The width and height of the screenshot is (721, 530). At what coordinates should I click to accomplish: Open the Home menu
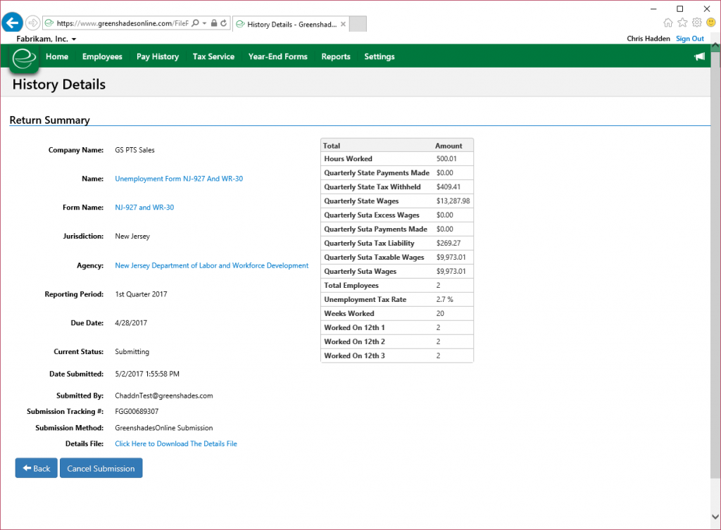click(x=57, y=56)
